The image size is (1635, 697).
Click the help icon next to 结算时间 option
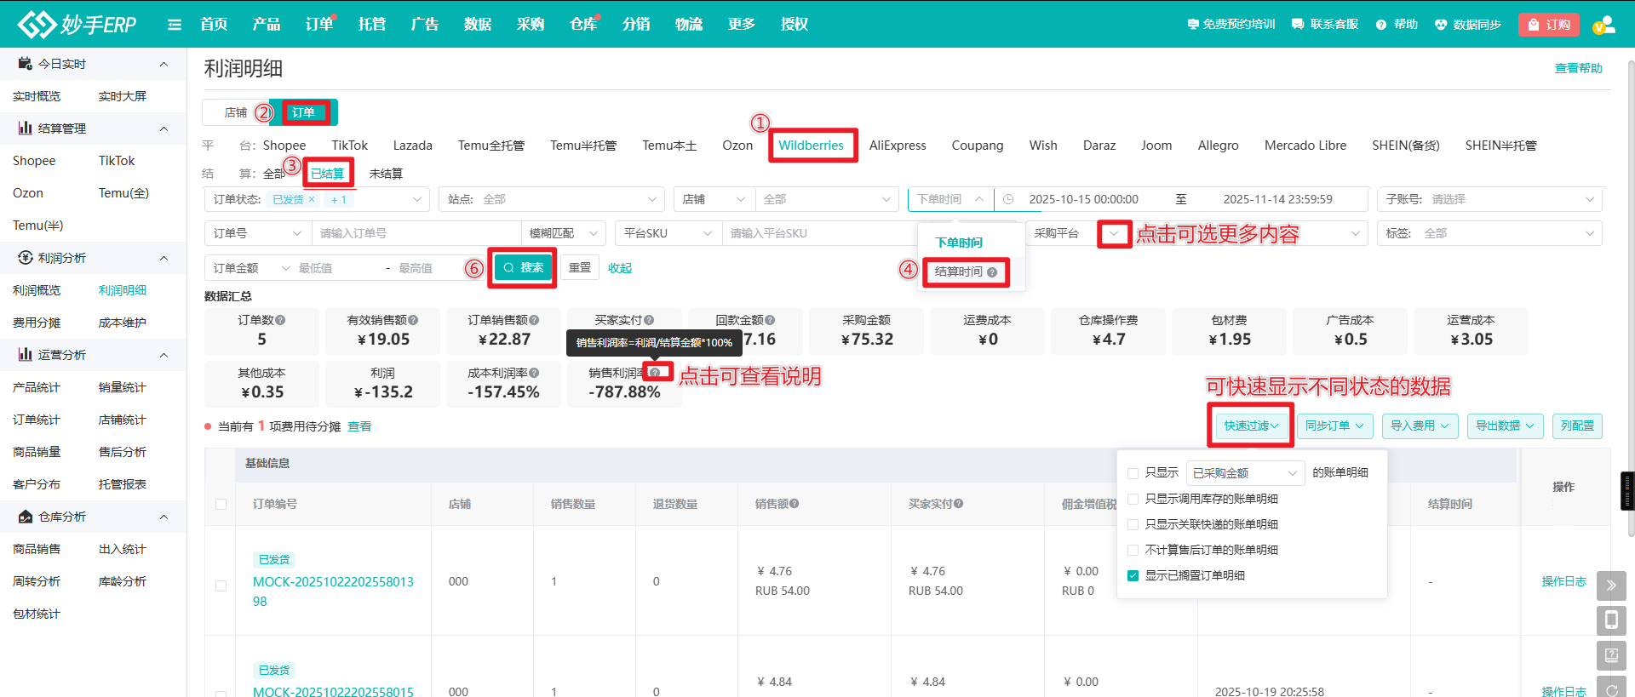point(992,272)
